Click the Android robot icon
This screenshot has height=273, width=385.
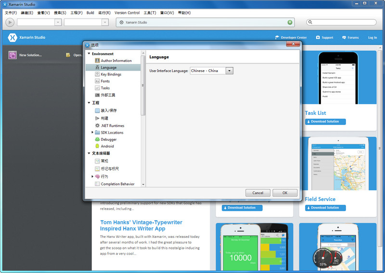coord(97,146)
